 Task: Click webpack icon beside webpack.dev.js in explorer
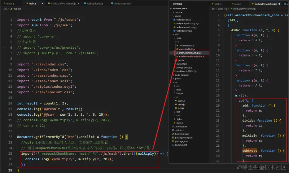(174, 20)
